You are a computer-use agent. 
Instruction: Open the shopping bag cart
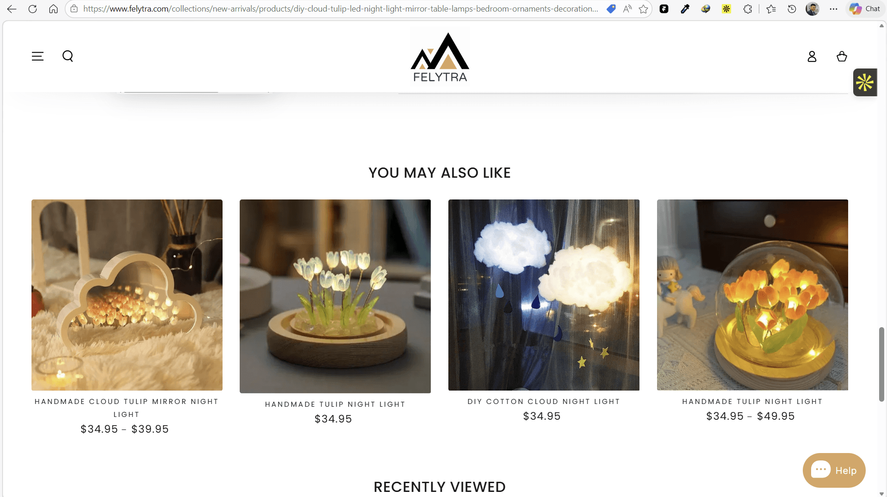842,56
